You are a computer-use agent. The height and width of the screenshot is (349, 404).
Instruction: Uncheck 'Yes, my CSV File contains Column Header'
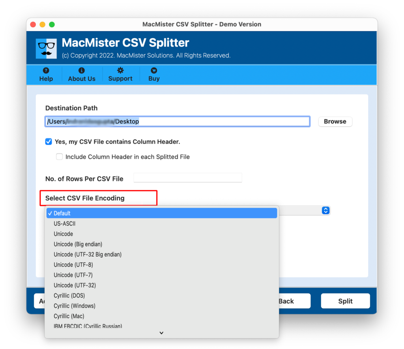point(49,142)
